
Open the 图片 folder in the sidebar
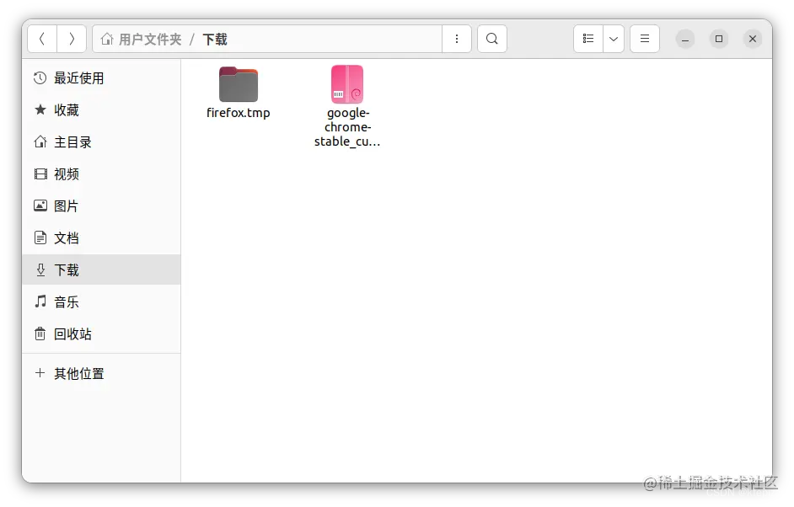101,206
